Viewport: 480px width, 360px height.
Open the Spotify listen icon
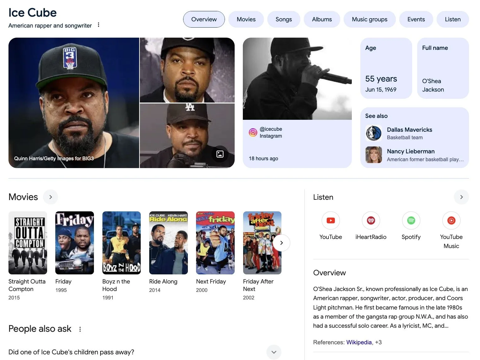411,220
